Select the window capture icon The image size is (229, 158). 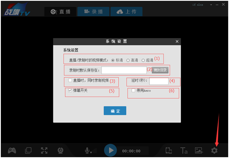(x=28, y=151)
